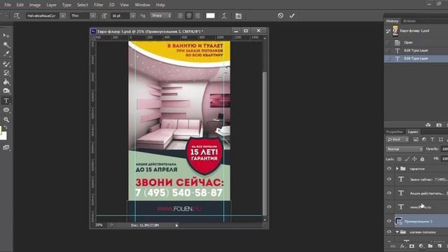Open the font style Thin dropdown
Viewport: 448px width, 252px height.
click(92, 15)
